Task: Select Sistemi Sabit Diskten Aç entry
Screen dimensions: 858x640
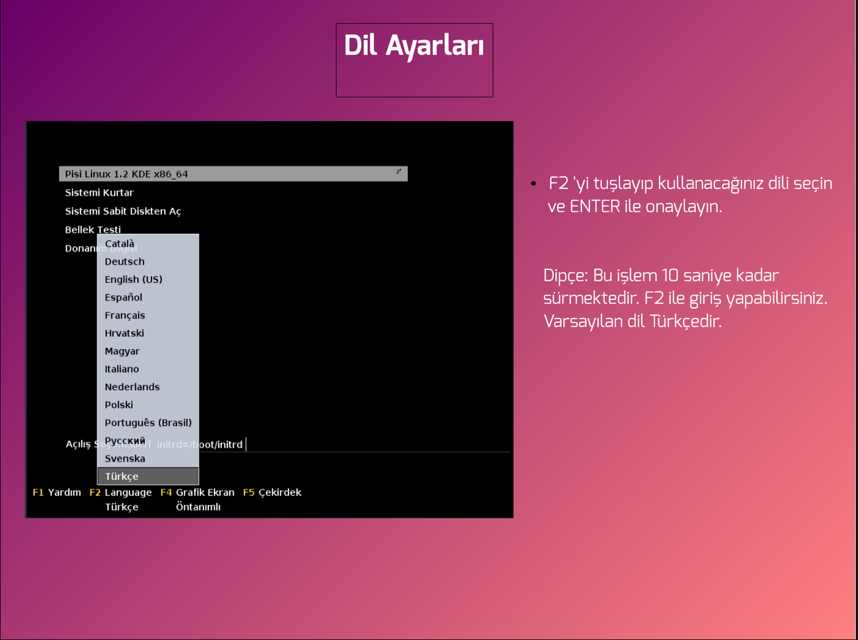Action: point(123,211)
